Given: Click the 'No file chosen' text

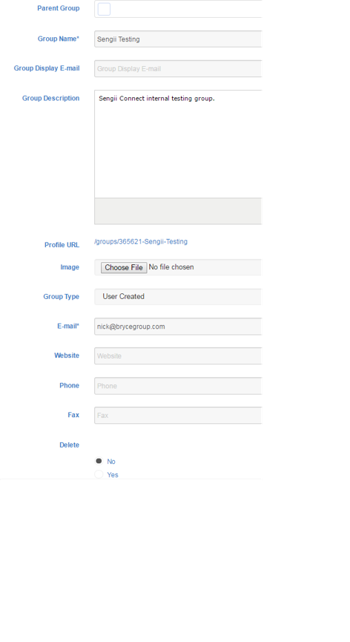Looking at the screenshot, I should coord(171,267).
